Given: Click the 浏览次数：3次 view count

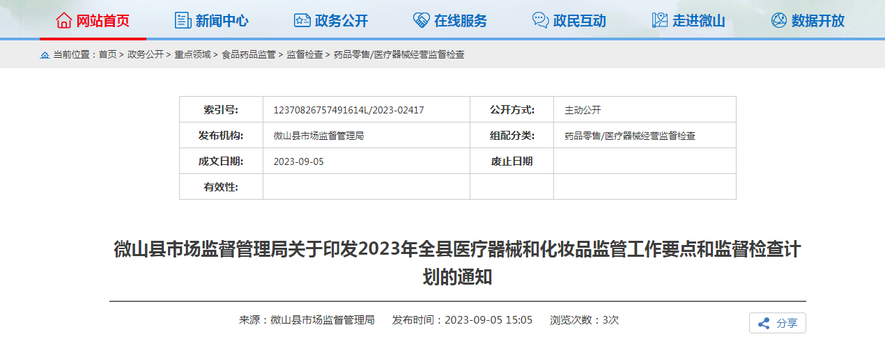Looking at the screenshot, I should (x=585, y=320).
